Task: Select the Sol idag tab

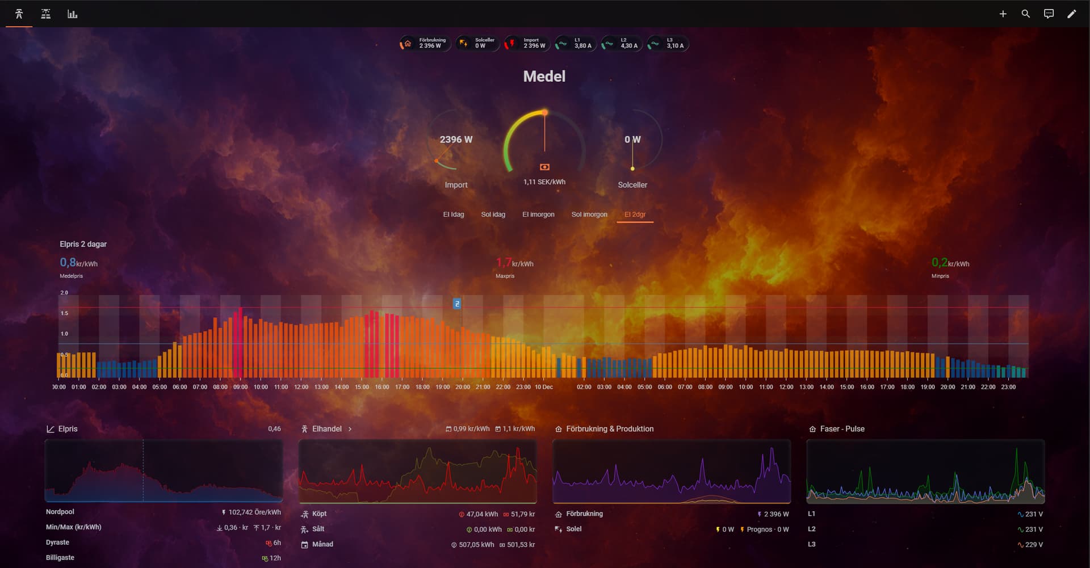Action: point(493,214)
